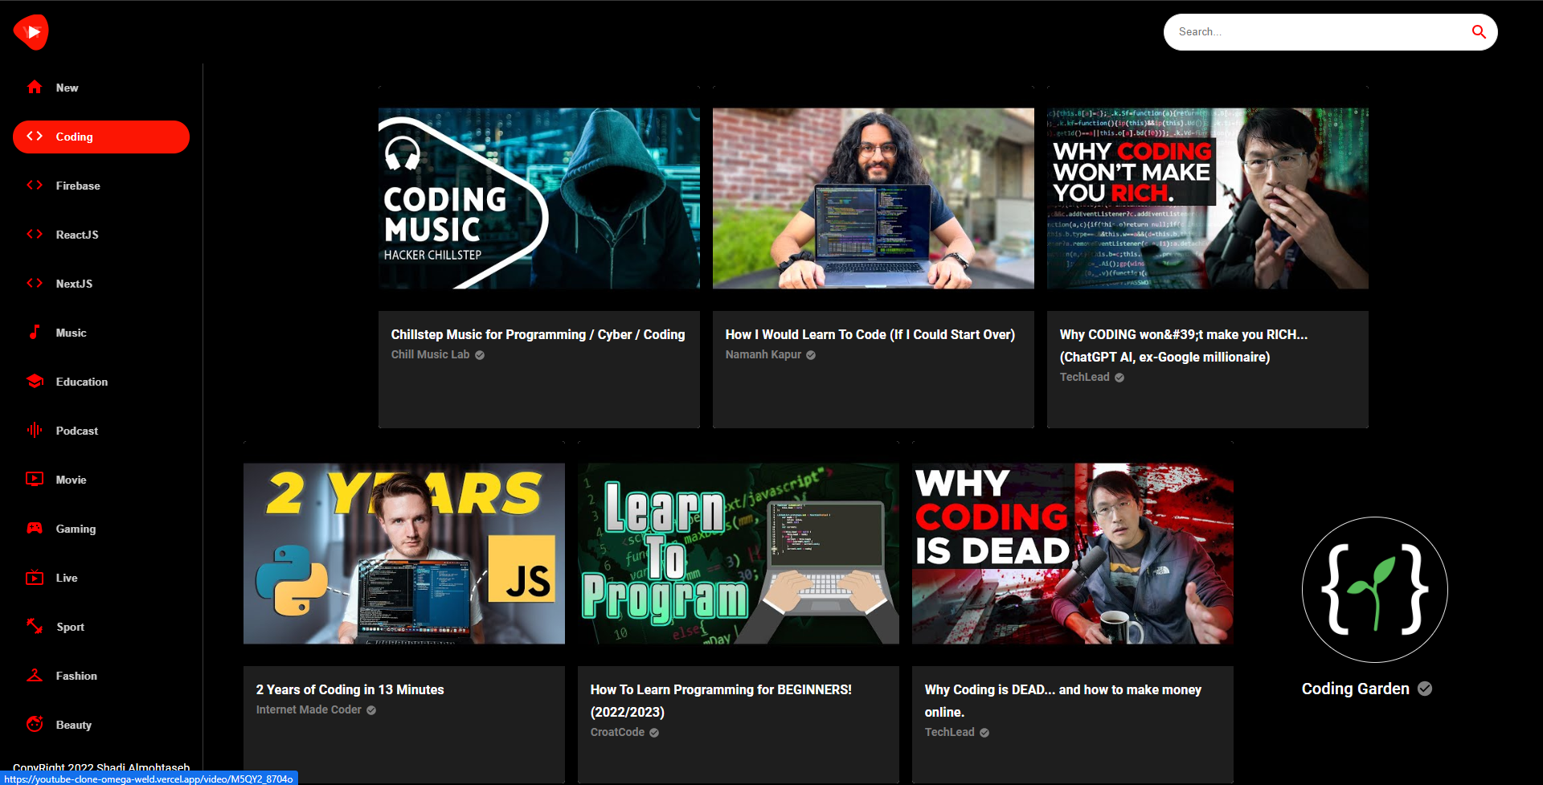The height and width of the screenshot is (785, 1543).
Task: Open the Why Coding Is Dead thumbnail
Action: [1073, 554]
